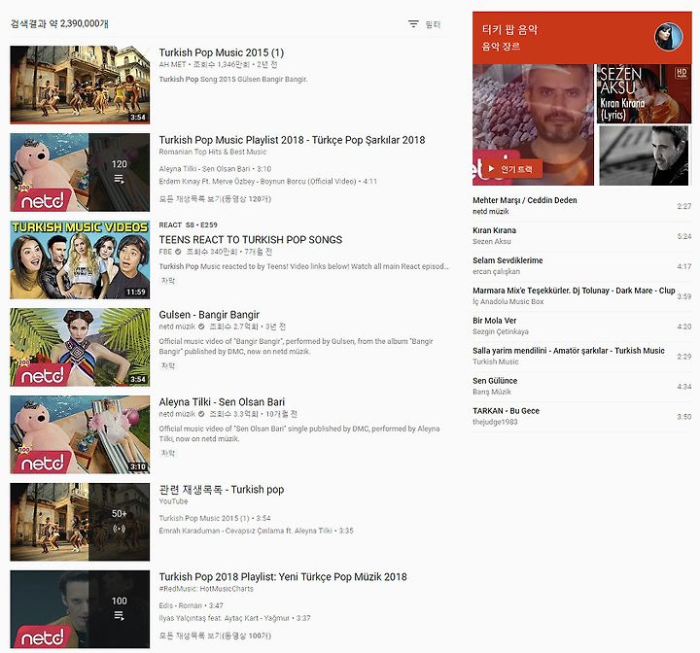Click the mix radio icon on the 50+ thumbnail
The height and width of the screenshot is (653, 700).
pos(120,529)
